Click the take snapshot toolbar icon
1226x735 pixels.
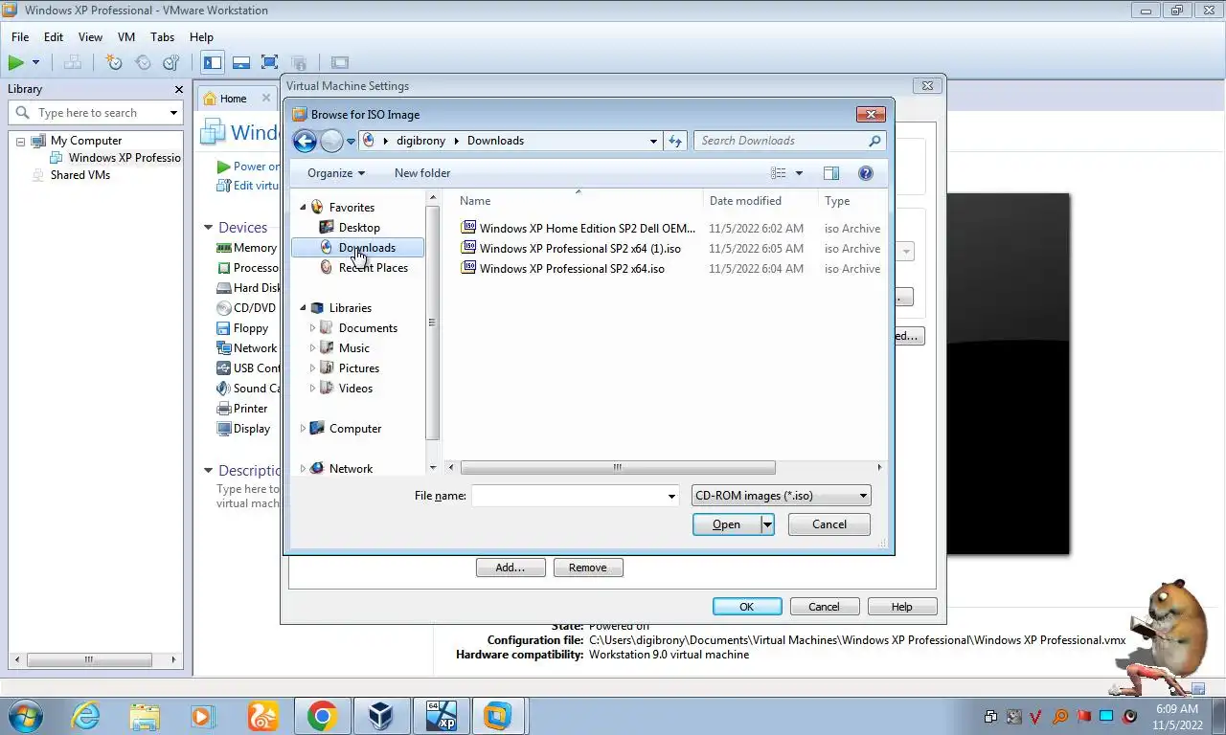click(x=114, y=63)
